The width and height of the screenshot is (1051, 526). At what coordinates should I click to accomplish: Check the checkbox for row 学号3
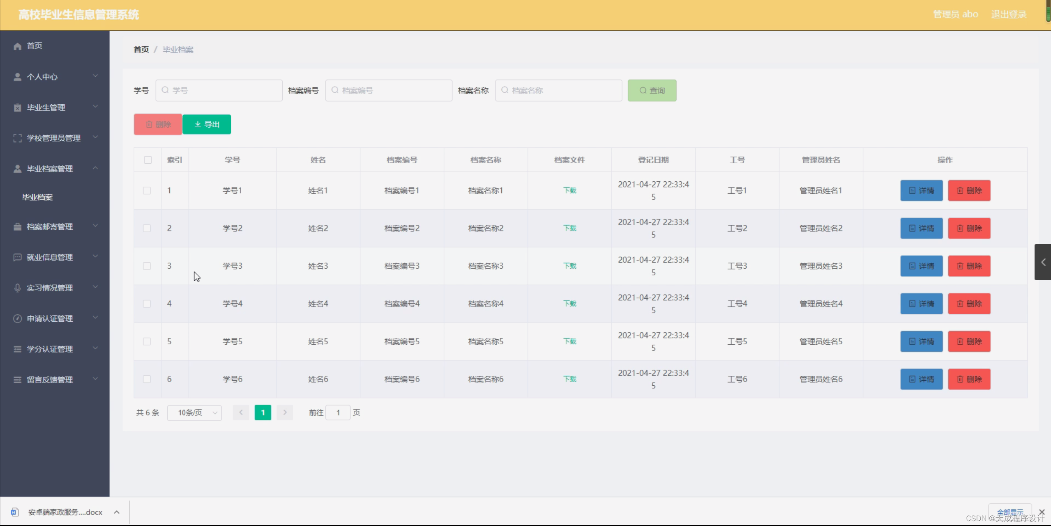[147, 266]
